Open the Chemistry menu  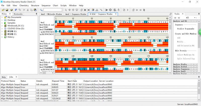point(24,6)
